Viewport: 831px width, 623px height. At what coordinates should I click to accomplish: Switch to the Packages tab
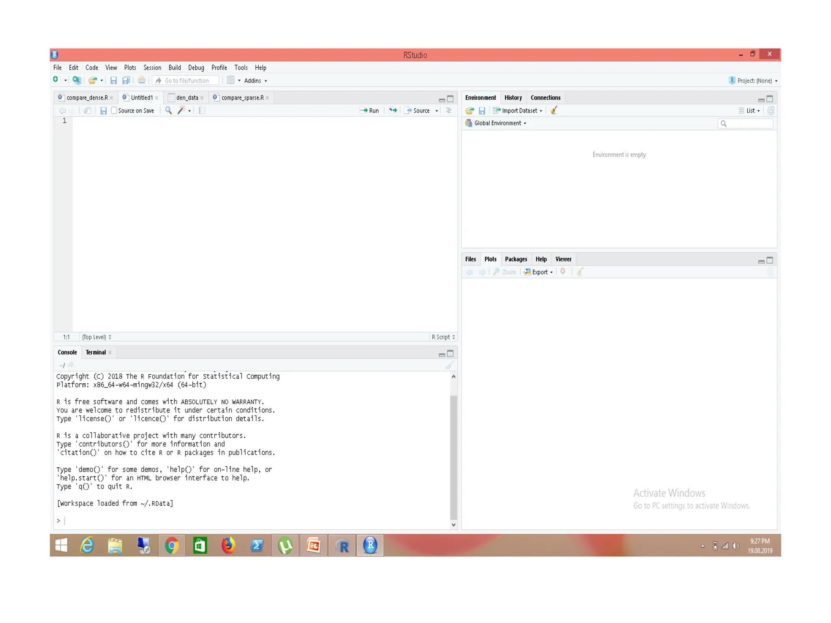[516, 259]
